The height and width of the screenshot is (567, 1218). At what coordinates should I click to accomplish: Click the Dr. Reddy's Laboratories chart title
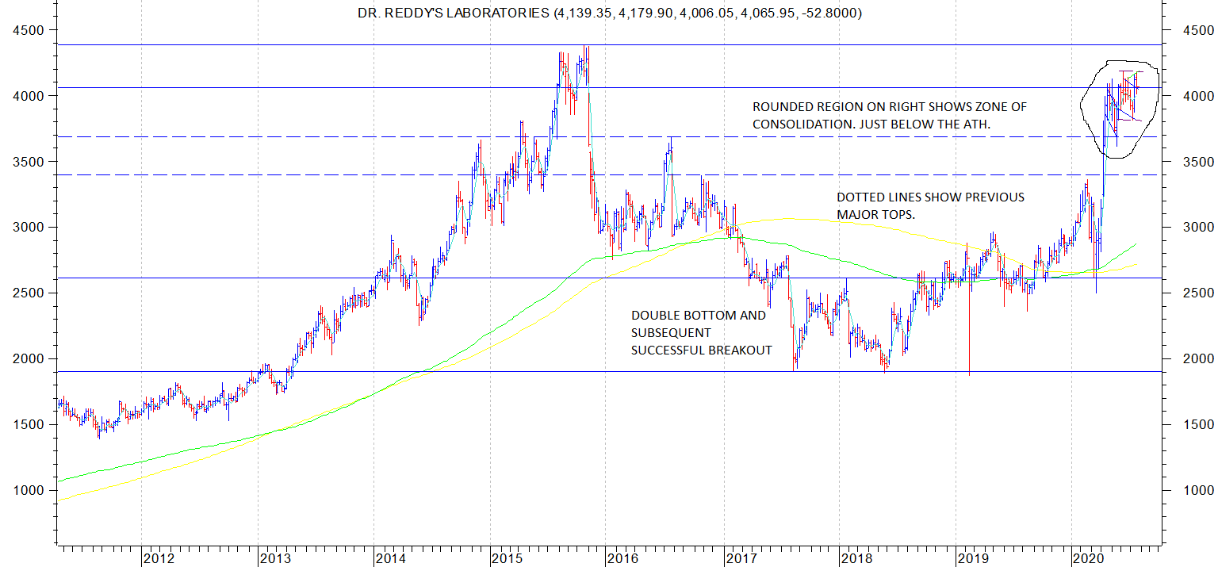(x=610, y=13)
